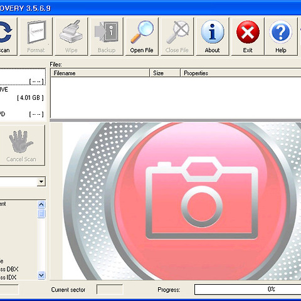The width and height of the screenshot is (301, 301).
Task: Select the Close File icon
Action: [x=177, y=36]
